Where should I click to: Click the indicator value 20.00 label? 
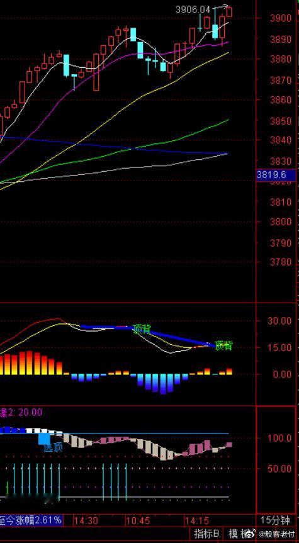tap(30, 412)
